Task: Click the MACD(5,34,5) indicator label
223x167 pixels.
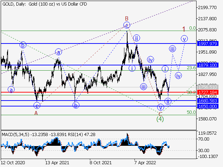Action: tap(15, 135)
